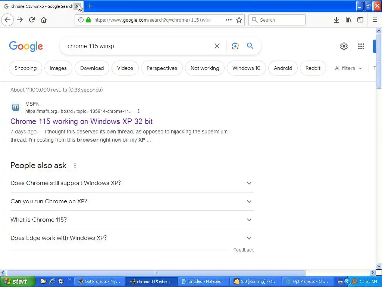The height and width of the screenshot is (287, 382).
Task: Select the Perspectives filter
Action: click(162, 68)
